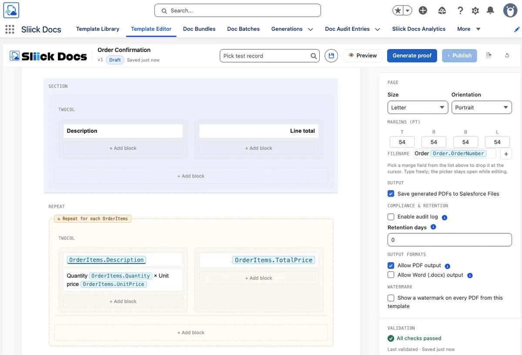
Task: Click the top margin T input
Action: (402, 142)
